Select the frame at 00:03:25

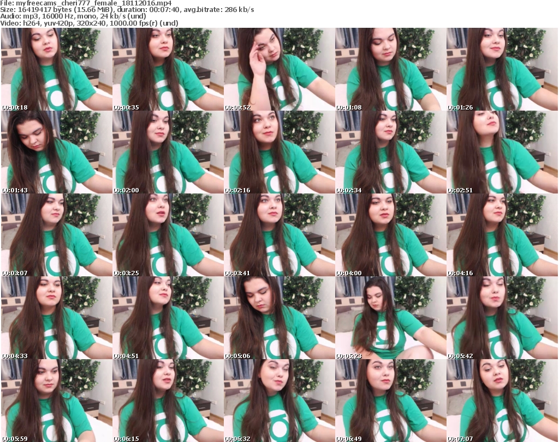point(168,235)
